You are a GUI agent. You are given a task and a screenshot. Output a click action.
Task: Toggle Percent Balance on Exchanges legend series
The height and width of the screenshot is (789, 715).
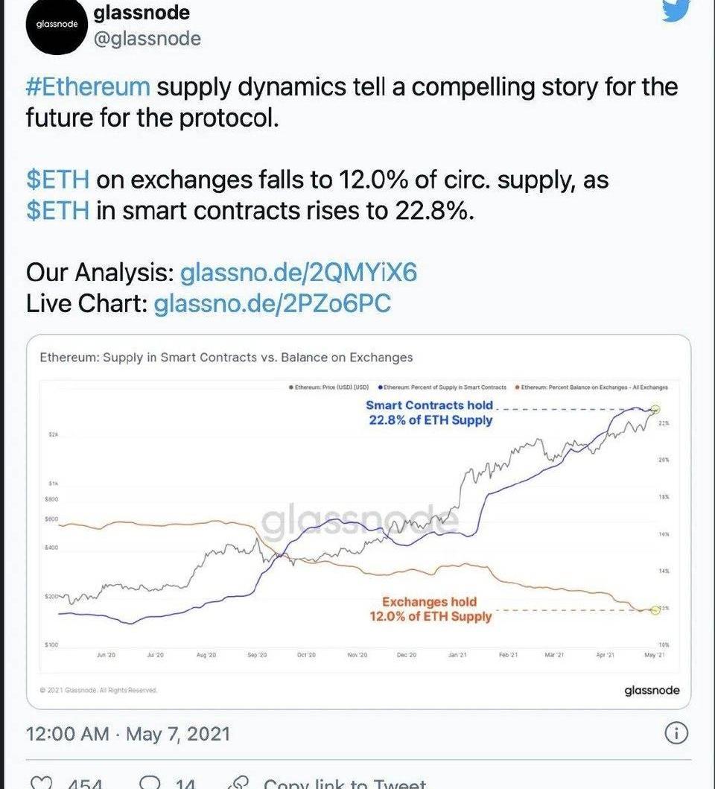[x=591, y=387]
